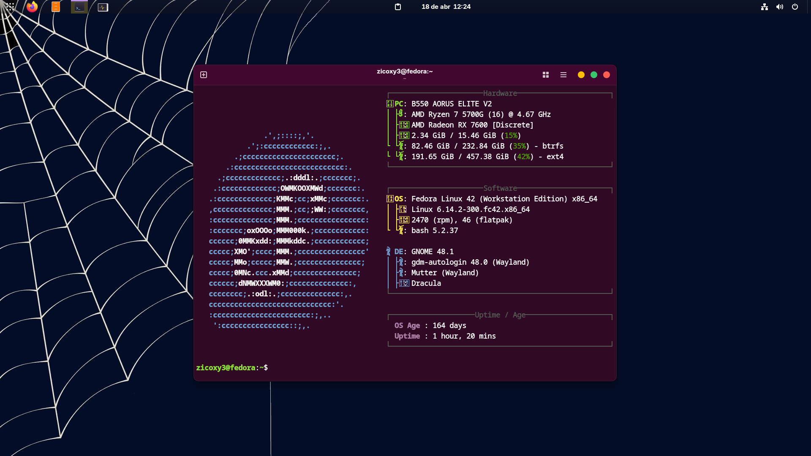Add a new terminal tab

coord(204,75)
